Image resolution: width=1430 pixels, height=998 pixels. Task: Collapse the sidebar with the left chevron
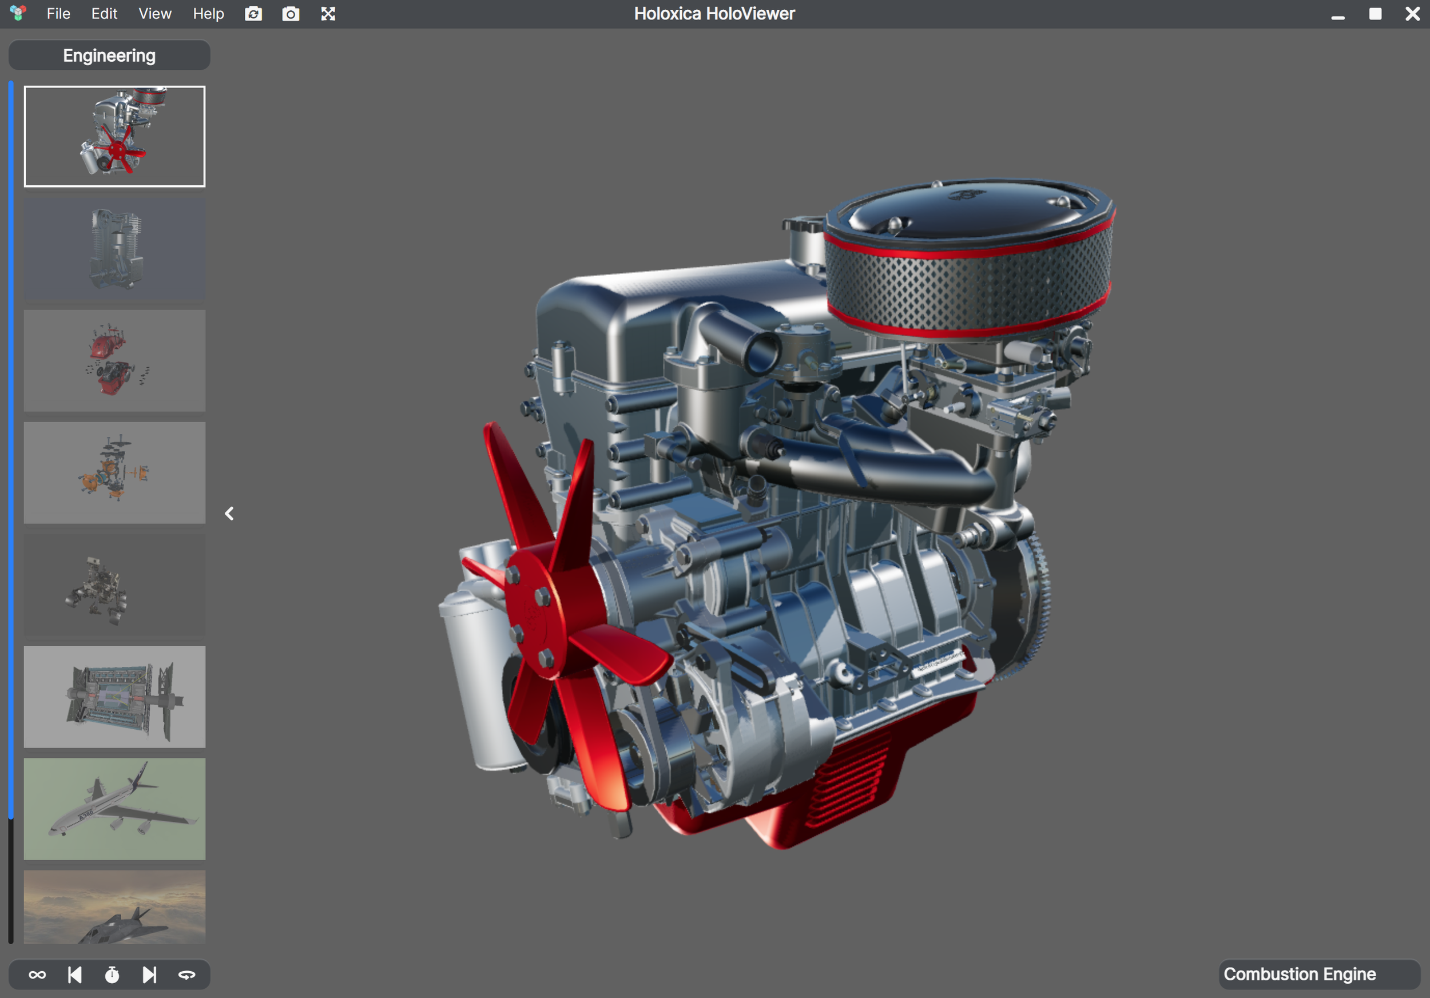click(x=229, y=514)
